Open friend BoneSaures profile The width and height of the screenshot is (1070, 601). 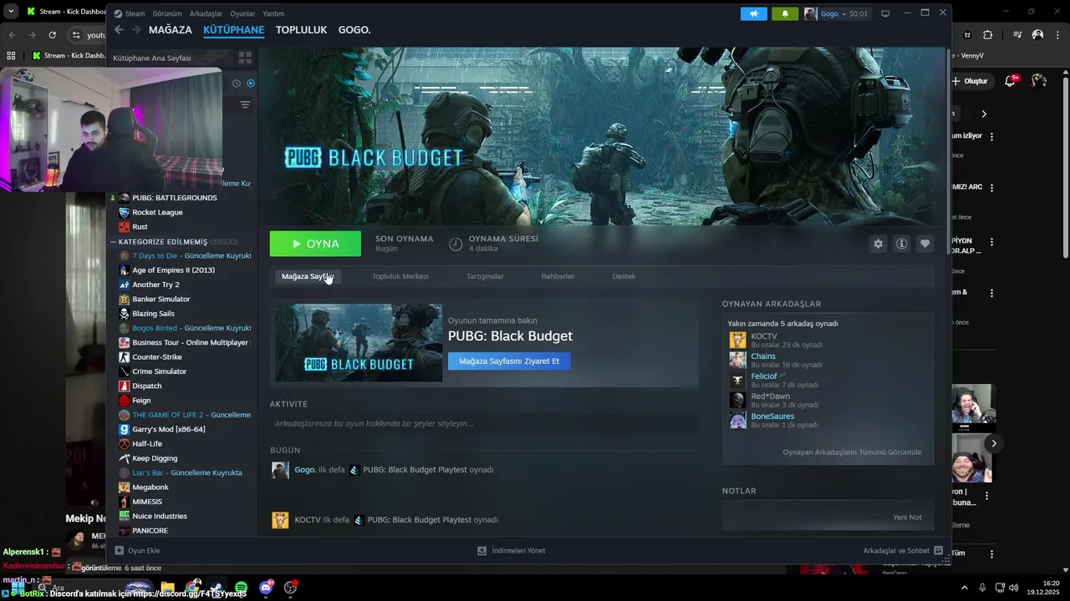(772, 417)
